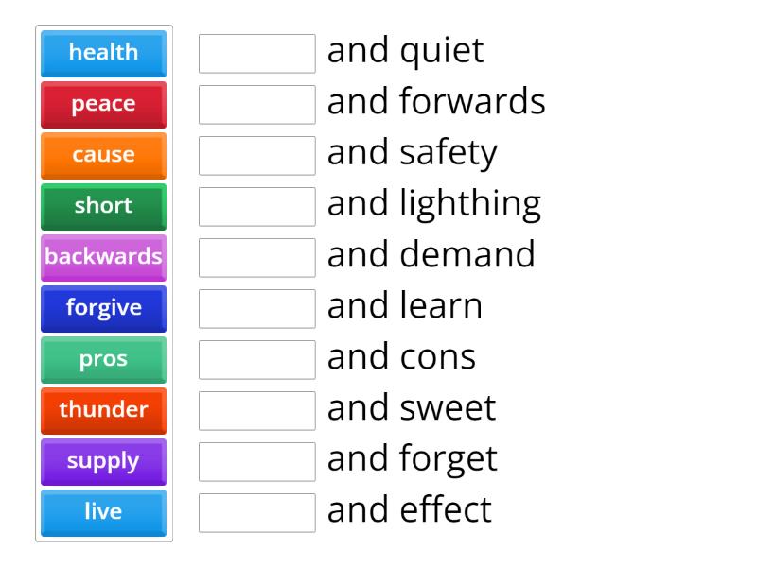757x567 pixels.
Task: Choose the 'backwards' word tile
Action: pyautogui.click(x=103, y=257)
